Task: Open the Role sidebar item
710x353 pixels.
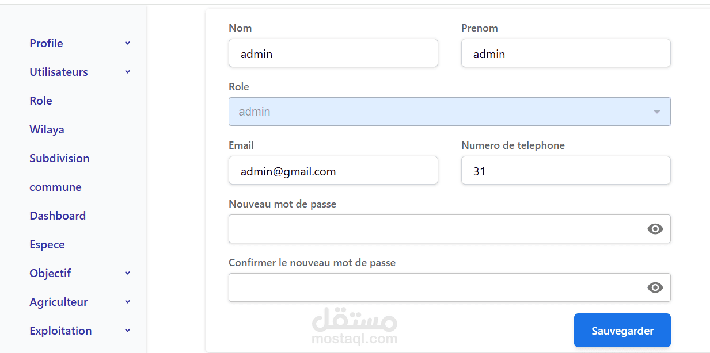Action: 41,101
